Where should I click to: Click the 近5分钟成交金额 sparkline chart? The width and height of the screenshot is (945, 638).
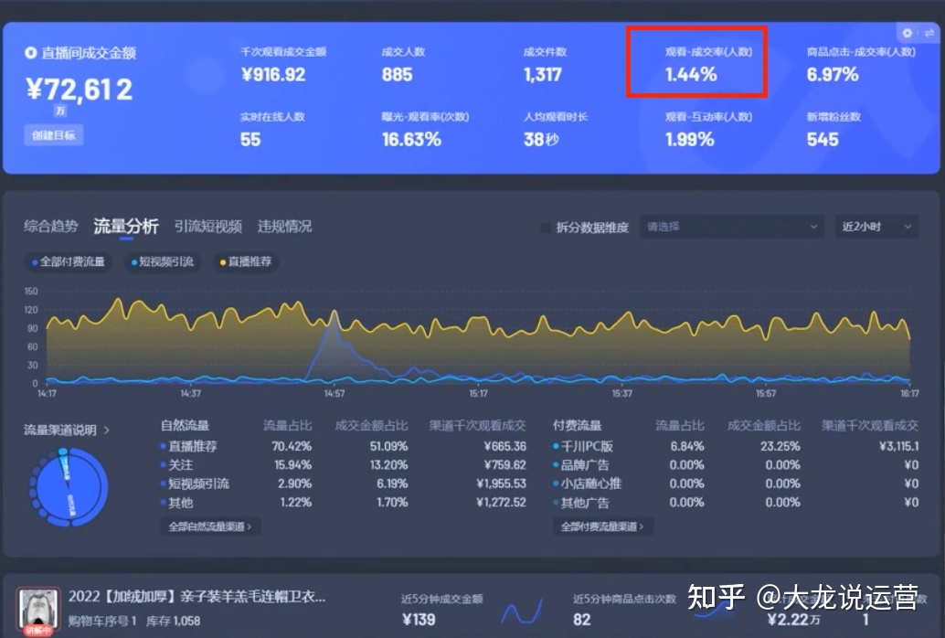(x=522, y=611)
